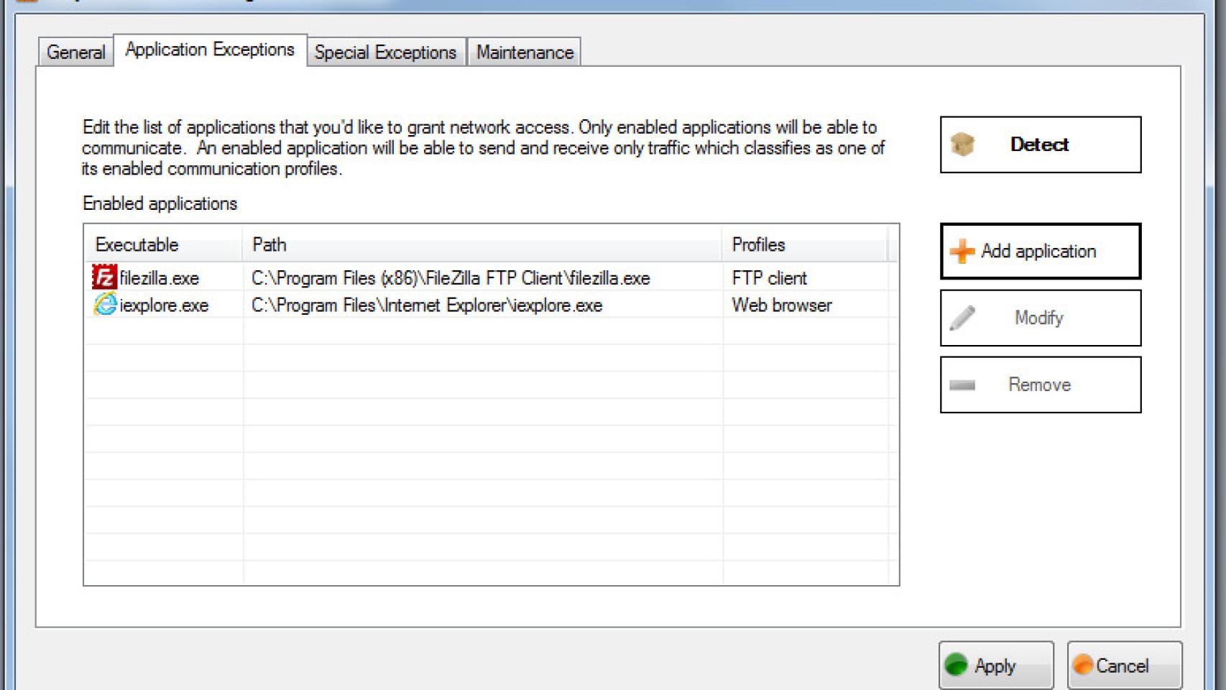Switch to the General tab
The height and width of the screenshot is (690, 1226).
click(x=75, y=52)
